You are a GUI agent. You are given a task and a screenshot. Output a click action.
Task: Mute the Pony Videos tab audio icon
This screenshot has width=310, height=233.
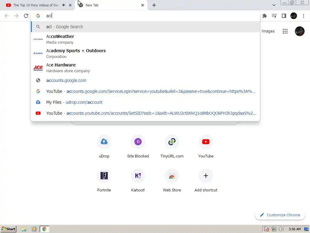point(64,5)
